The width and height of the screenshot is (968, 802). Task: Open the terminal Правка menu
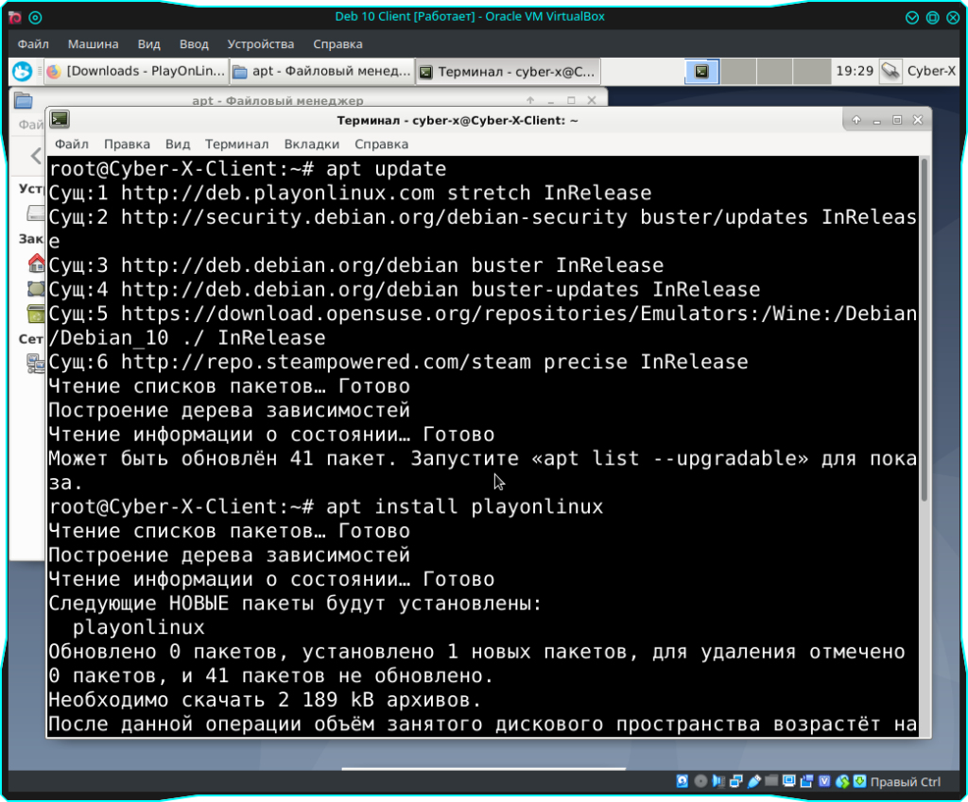(x=127, y=144)
